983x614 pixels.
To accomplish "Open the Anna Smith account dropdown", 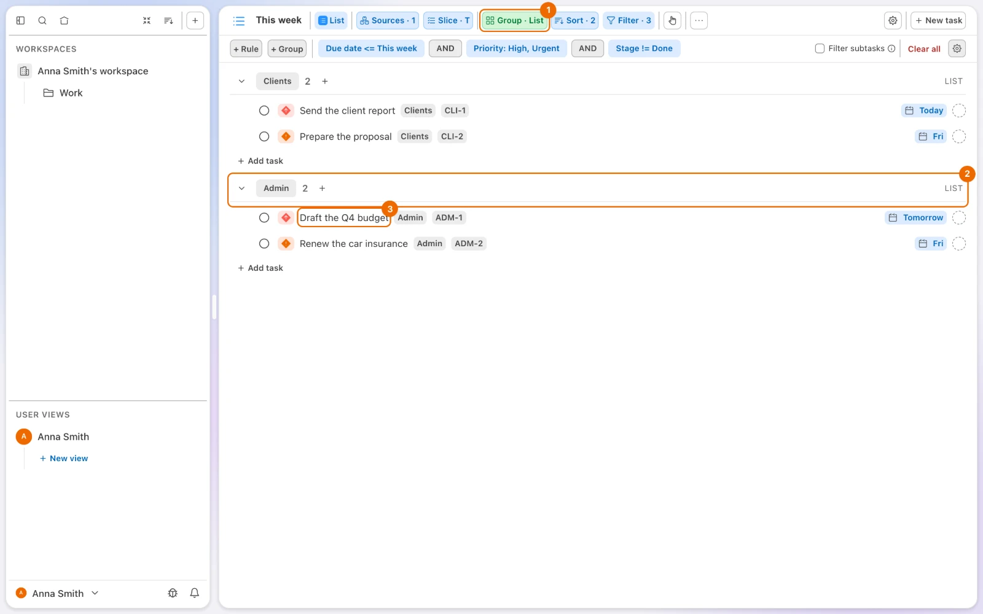I will 57,593.
